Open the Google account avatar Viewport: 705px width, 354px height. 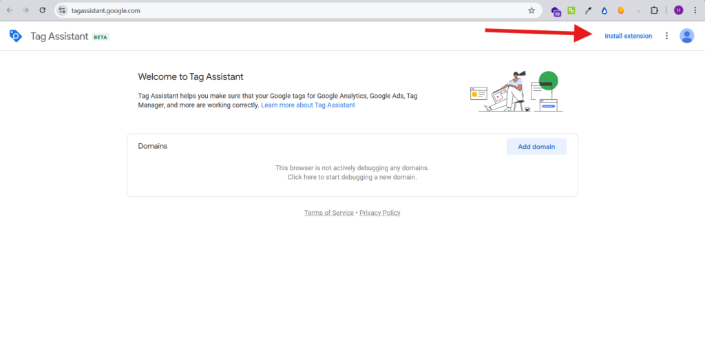point(687,36)
